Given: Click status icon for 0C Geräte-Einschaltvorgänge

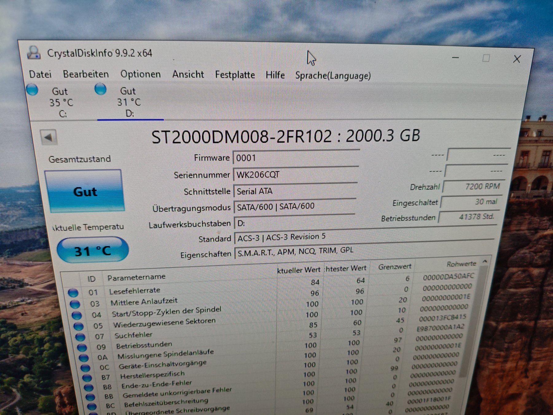Looking at the screenshot, I should 85,368.
